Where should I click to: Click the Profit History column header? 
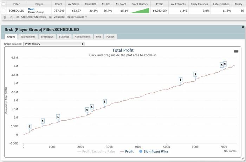140,4
